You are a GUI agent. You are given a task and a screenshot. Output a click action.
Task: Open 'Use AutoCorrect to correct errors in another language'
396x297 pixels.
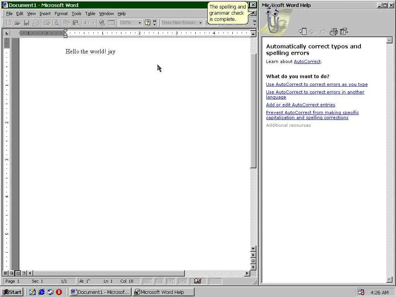pyautogui.click(x=315, y=94)
